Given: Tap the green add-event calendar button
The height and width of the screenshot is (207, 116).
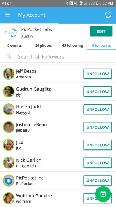Looking at the screenshot, I should (x=103, y=194).
